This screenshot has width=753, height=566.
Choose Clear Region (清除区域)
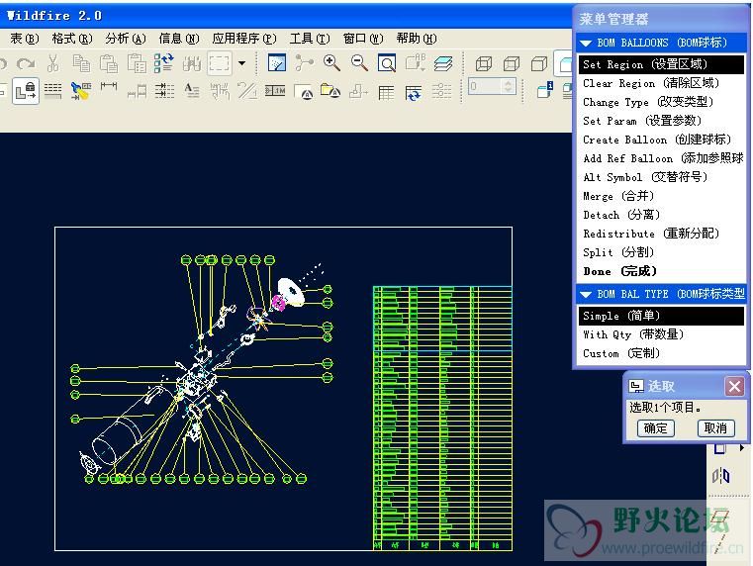661,83
